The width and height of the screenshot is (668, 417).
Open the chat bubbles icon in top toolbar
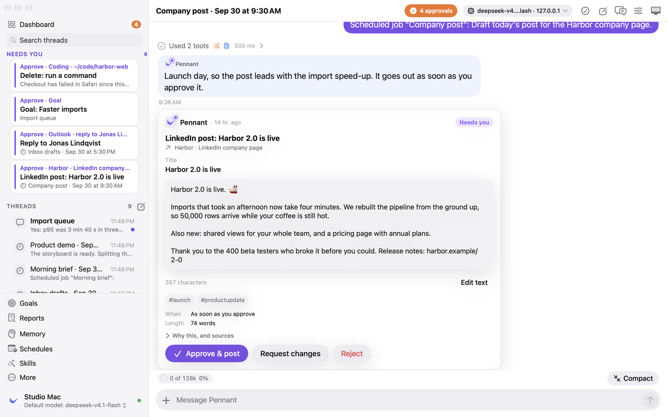click(620, 11)
